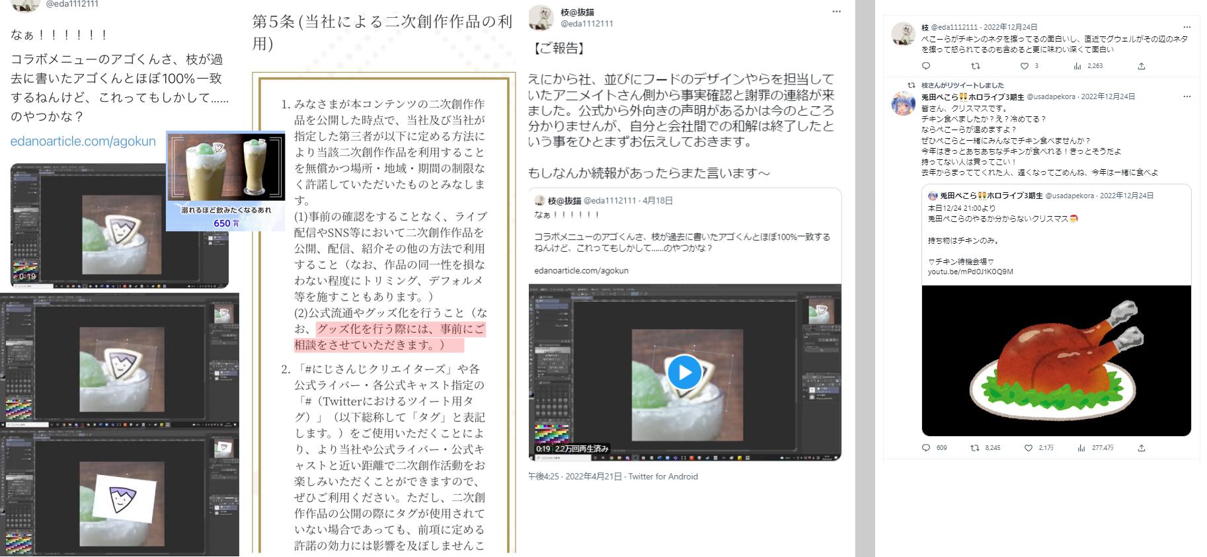Viewport: 1207px width, 557px height.
Task: Play the video in the quoted tweet
Action: (684, 373)
